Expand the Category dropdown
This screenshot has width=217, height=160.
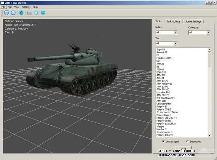[x=208, y=32]
